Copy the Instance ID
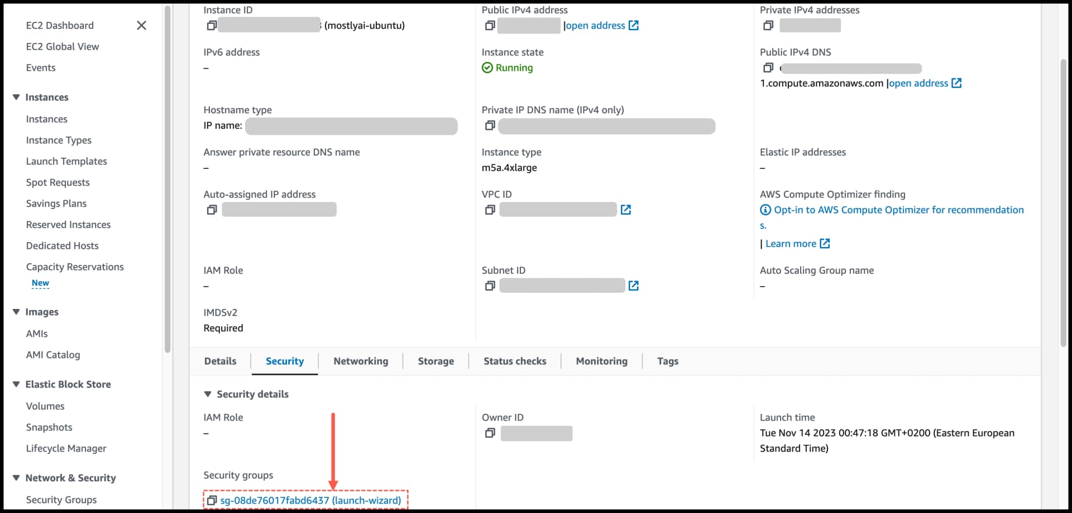Screen dimensions: 1072x513 pyautogui.click(x=211, y=25)
